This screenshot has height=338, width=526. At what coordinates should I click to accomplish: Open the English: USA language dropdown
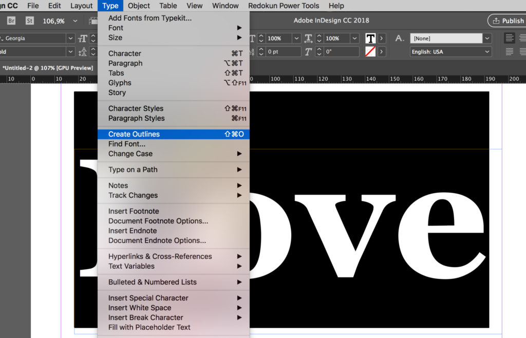(487, 52)
